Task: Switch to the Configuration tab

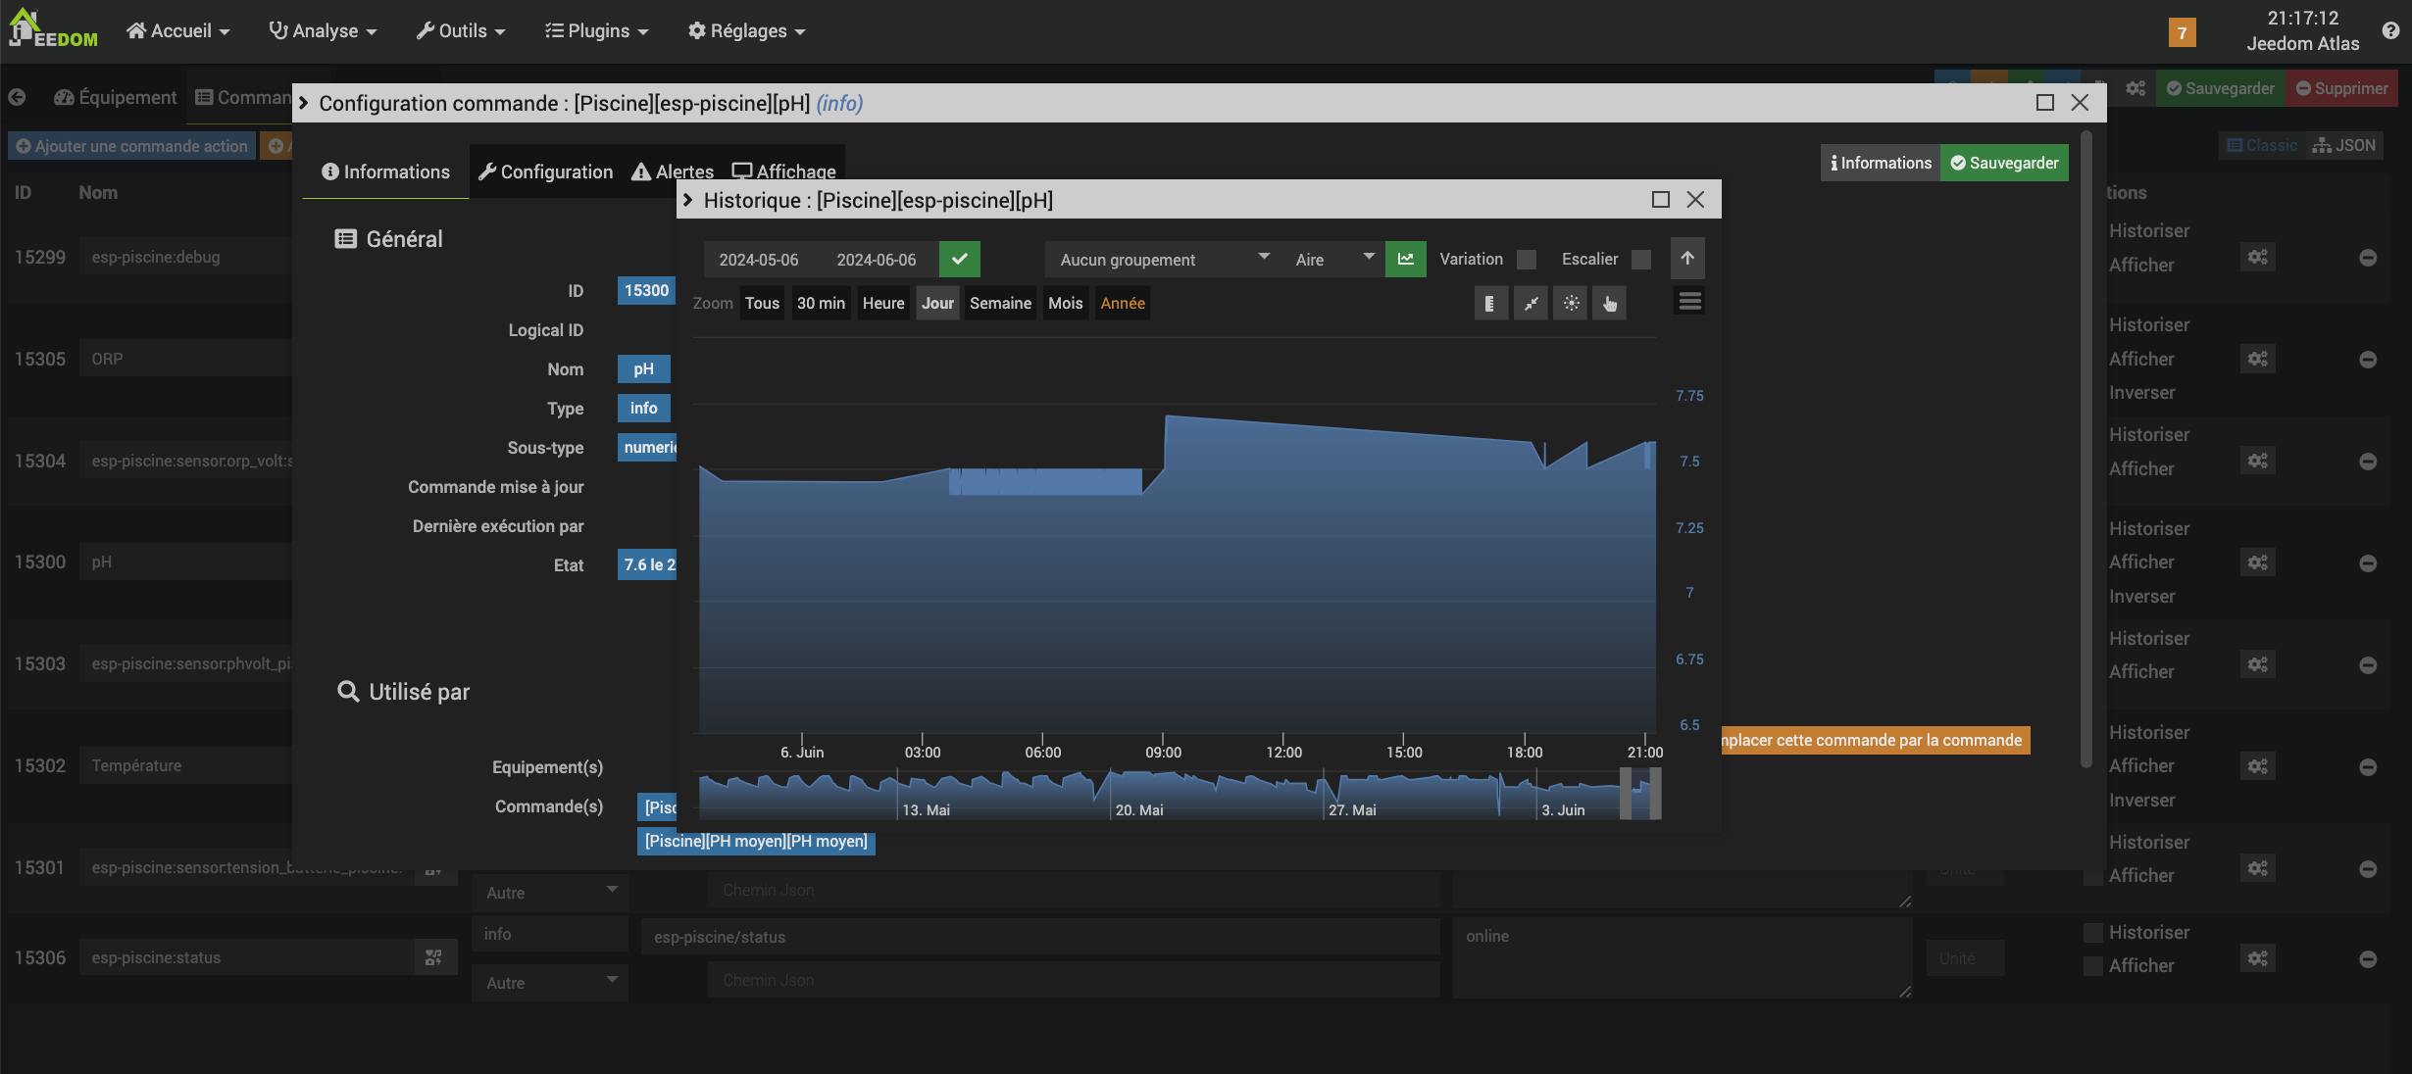Action: coord(546,172)
